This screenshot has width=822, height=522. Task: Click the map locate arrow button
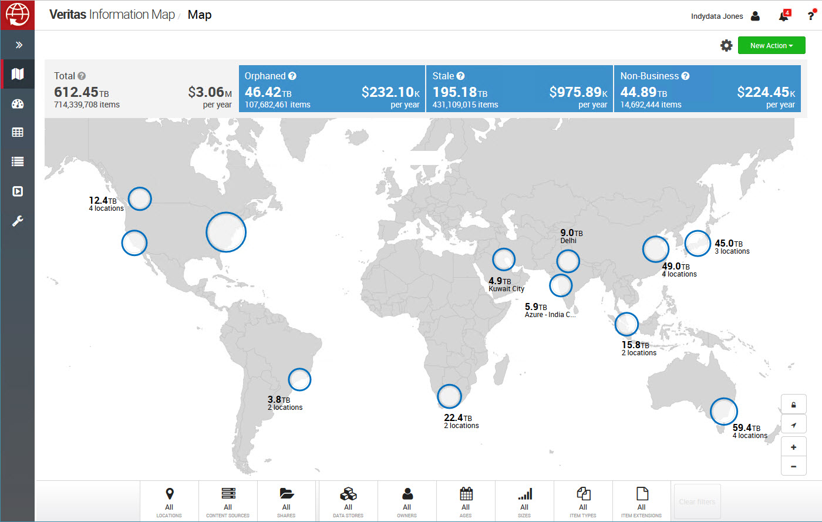(793, 425)
